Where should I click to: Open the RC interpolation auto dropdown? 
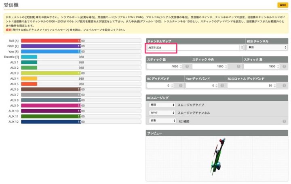(x=162, y=121)
